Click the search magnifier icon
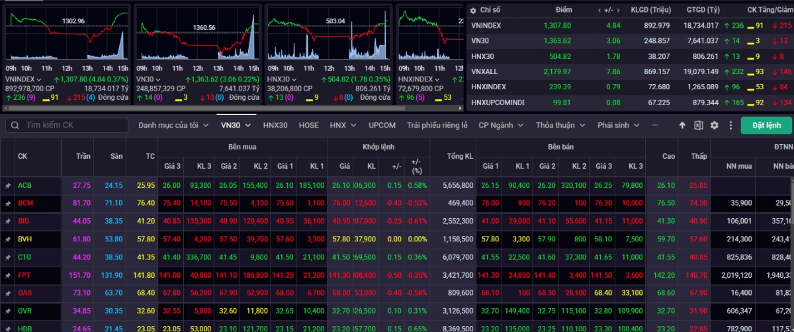This screenshot has width=794, height=332. (14, 125)
